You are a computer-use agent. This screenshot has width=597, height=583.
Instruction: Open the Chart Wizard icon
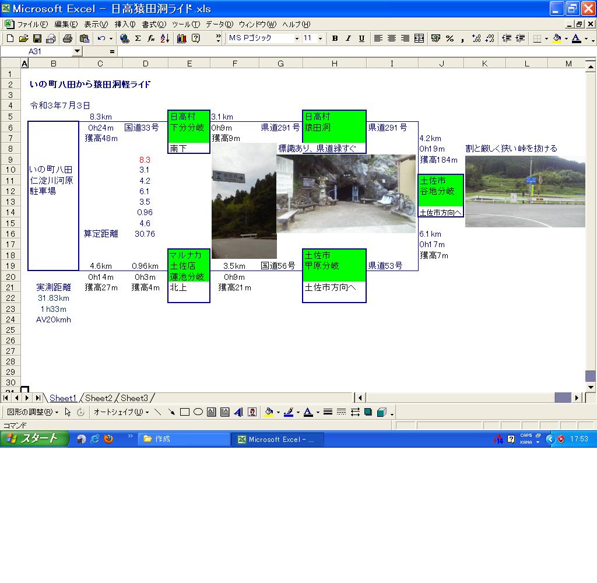(181, 38)
